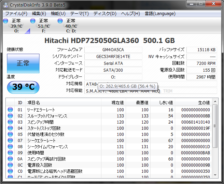The height and width of the screenshot is (184, 224).
Task: Click status orb for シークタイムパフォーマンス row
Action: click(10, 146)
